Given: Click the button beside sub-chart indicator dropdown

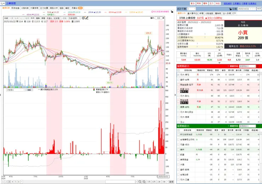Looking at the screenshot, I should [29, 90].
